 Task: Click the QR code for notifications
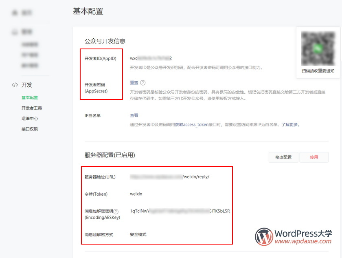pos(318,48)
